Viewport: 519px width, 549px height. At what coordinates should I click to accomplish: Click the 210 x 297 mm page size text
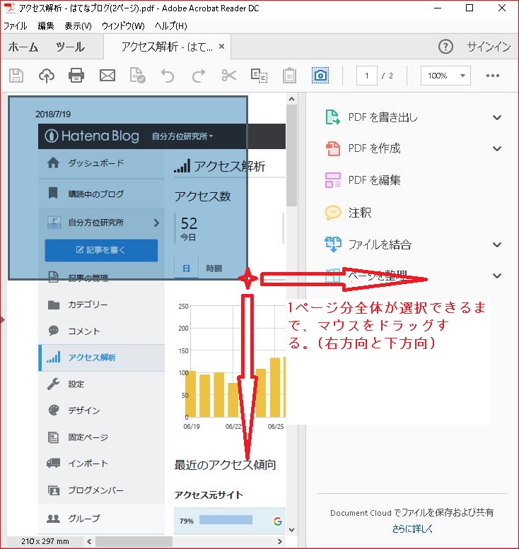coord(45,541)
